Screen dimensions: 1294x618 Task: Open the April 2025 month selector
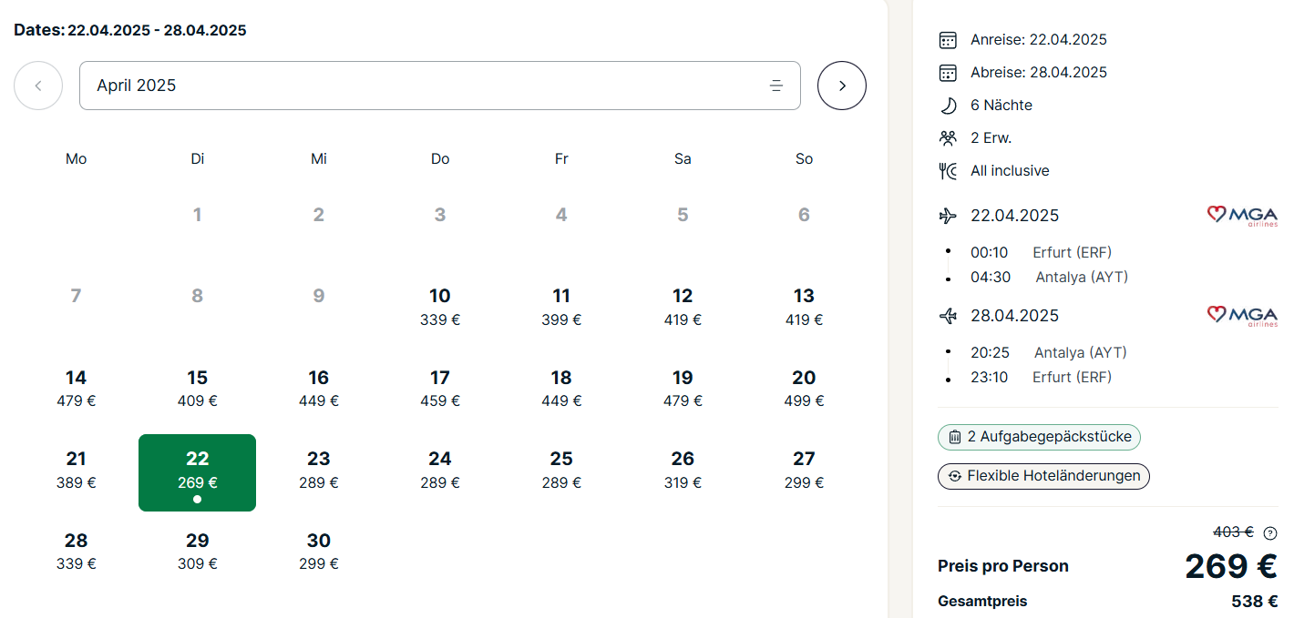tap(440, 86)
